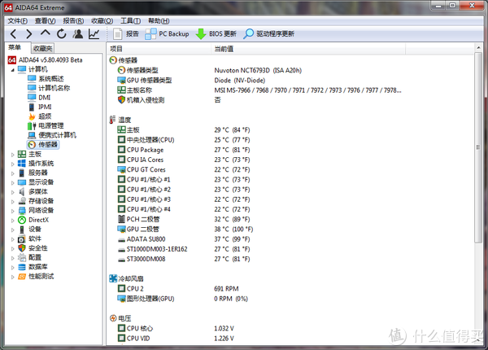The image size is (488, 350).
Task: Open the 收藏(O) menu
Action: click(x=102, y=21)
